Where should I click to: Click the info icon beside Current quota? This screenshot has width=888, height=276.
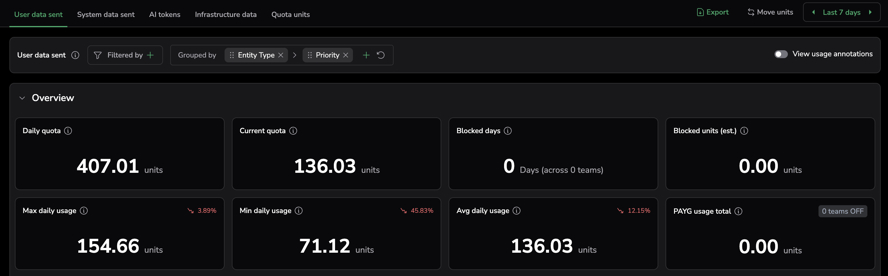(x=293, y=131)
